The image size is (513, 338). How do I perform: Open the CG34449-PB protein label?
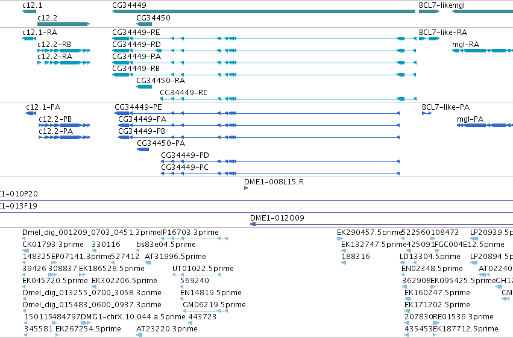(x=142, y=131)
